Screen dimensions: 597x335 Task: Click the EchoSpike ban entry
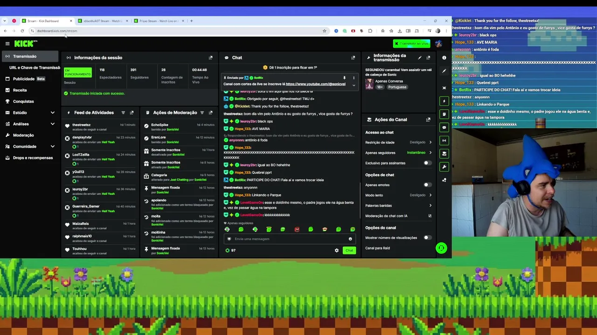pos(180,127)
